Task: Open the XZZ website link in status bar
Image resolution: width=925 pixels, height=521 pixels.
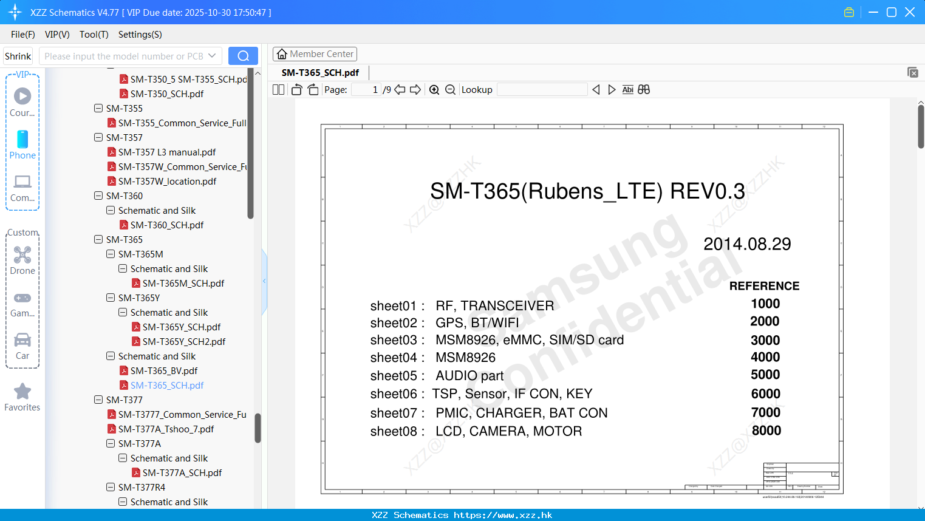Action: click(x=503, y=515)
